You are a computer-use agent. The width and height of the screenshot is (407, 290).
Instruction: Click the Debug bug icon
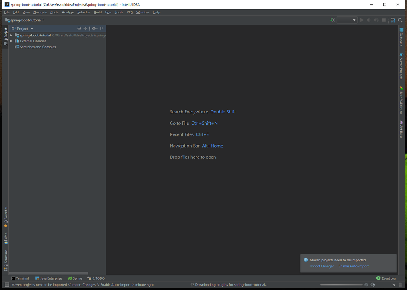click(369, 20)
